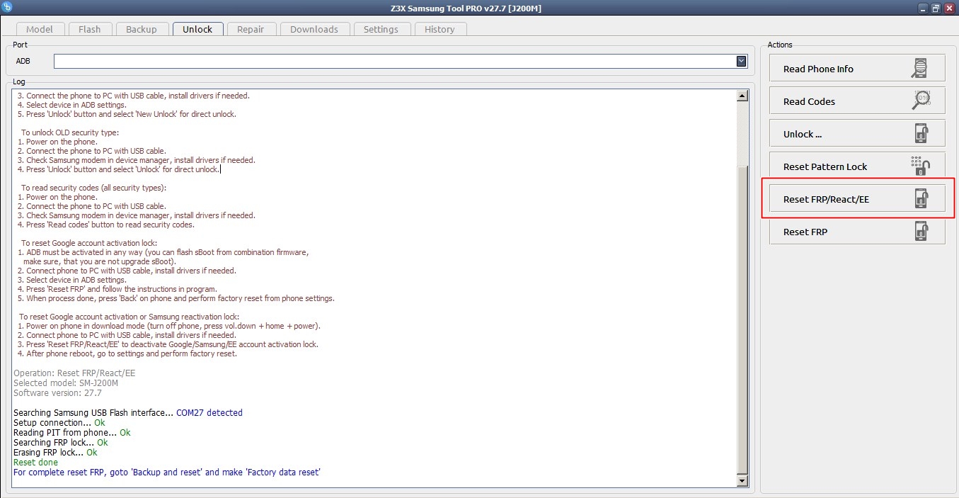Click 'Software version: 27.7' log line
The width and height of the screenshot is (959, 498).
(58, 392)
